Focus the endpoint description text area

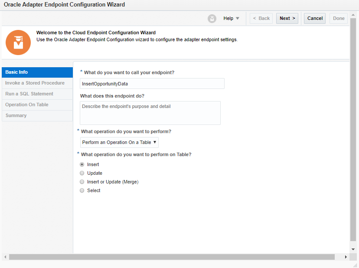point(150,113)
